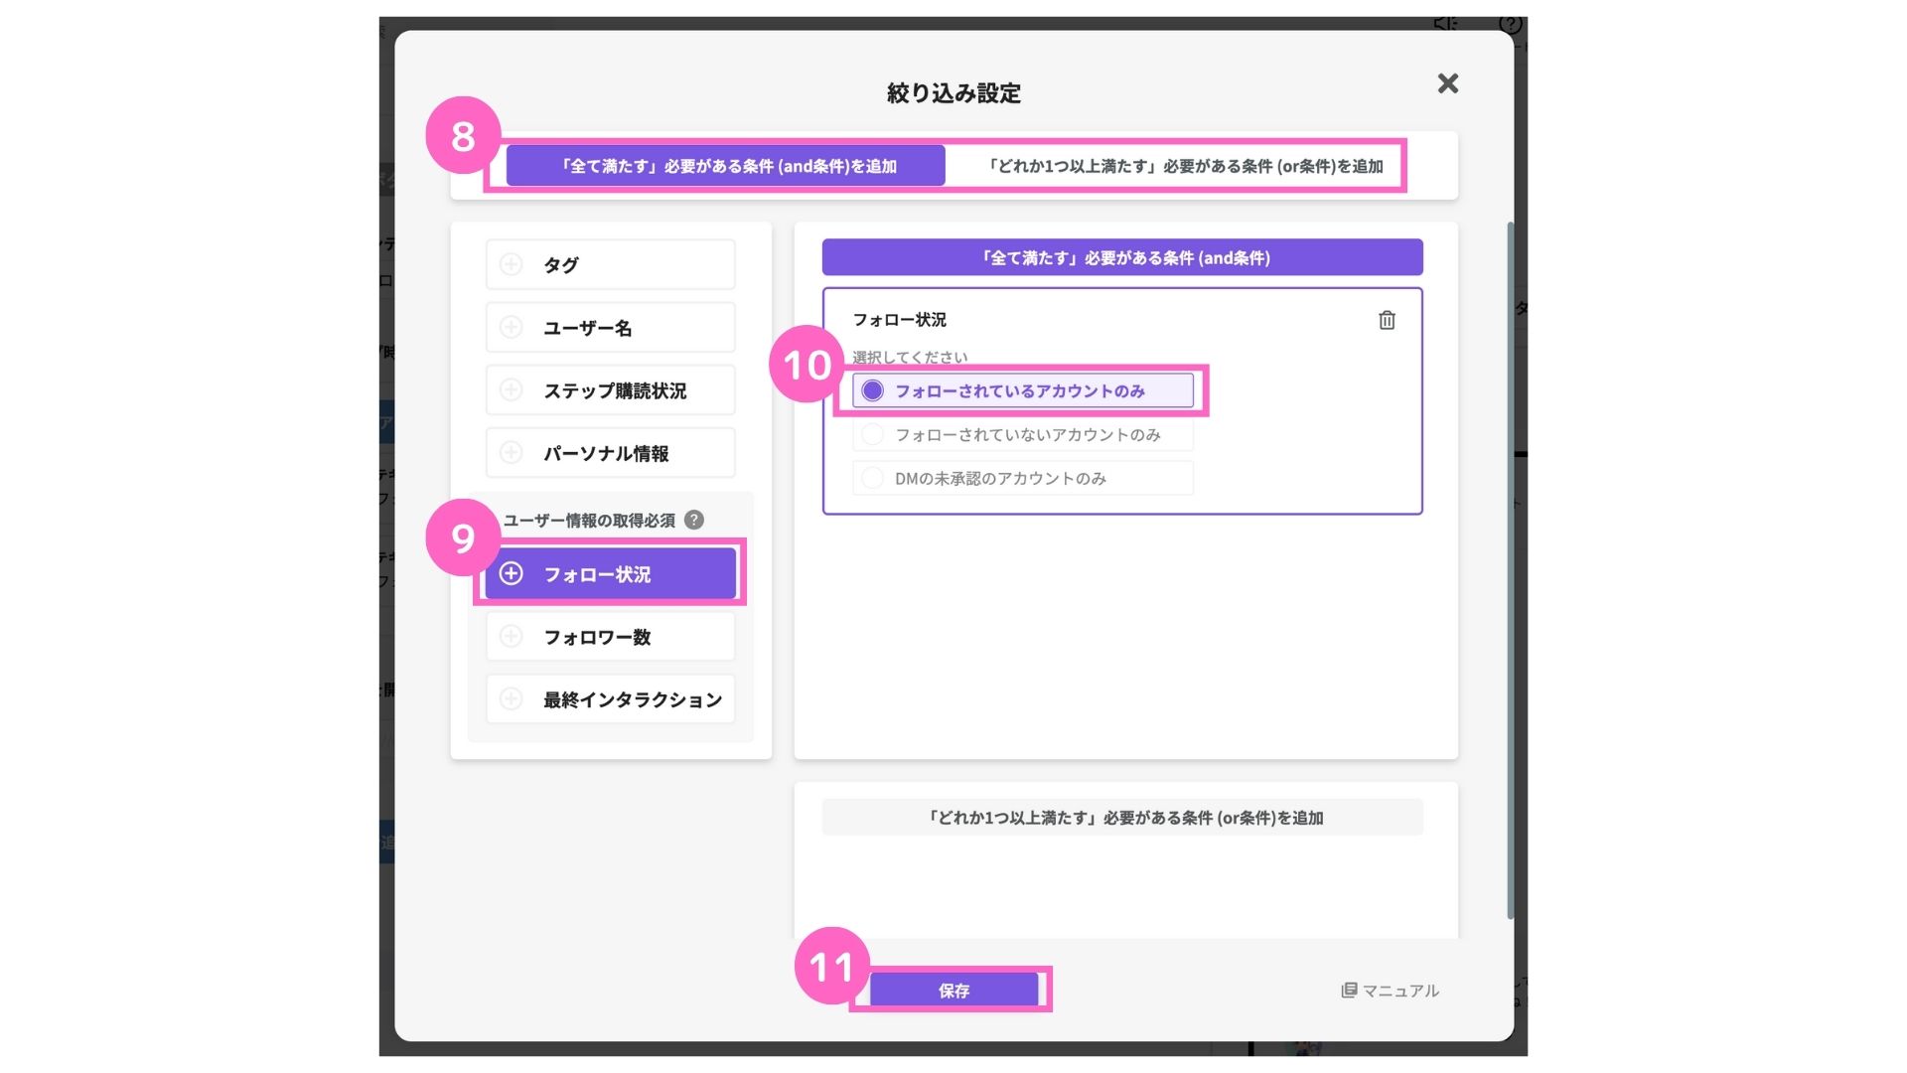
Task: Click the plus icon beside ユーザー名
Action: pyautogui.click(x=512, y=327)
